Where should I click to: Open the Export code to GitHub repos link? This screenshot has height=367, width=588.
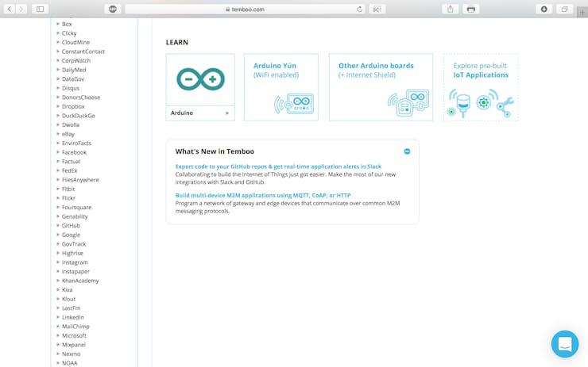click(x=278, y=166)
